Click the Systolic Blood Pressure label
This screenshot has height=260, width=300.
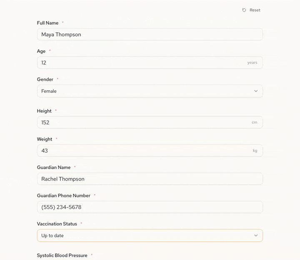62,255
